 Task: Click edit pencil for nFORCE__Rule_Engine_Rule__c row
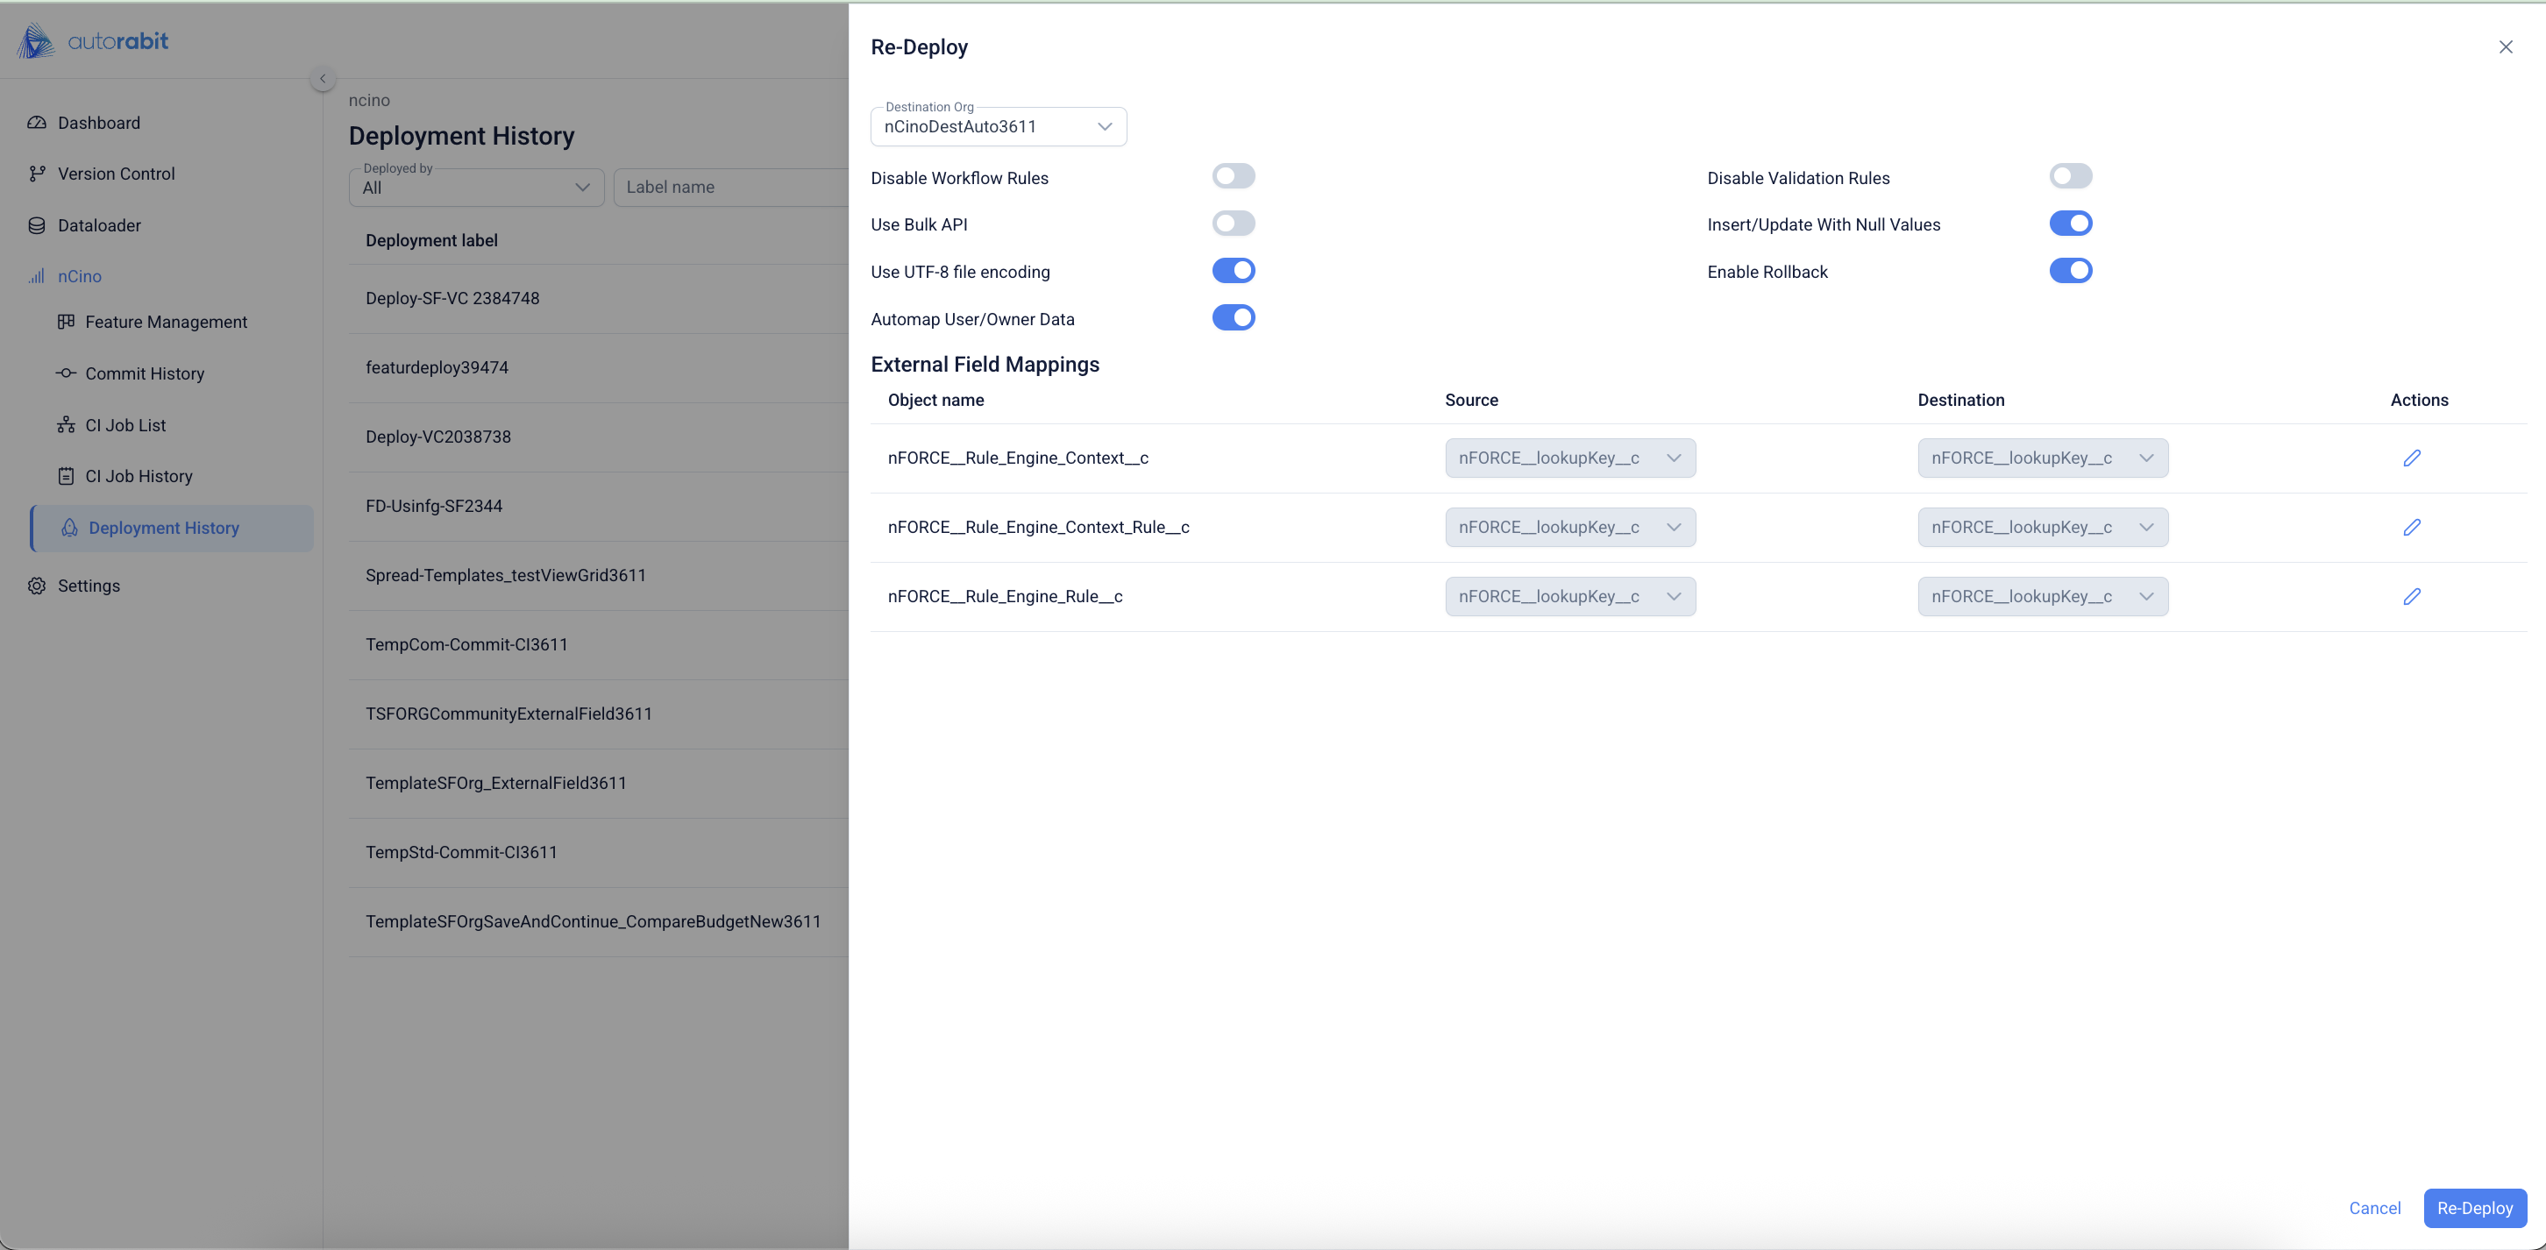2412,596
